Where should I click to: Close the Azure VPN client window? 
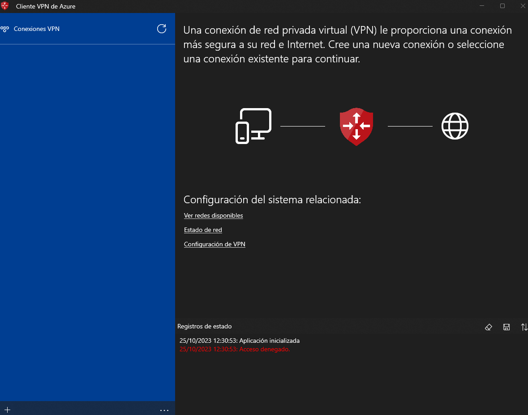523,6
